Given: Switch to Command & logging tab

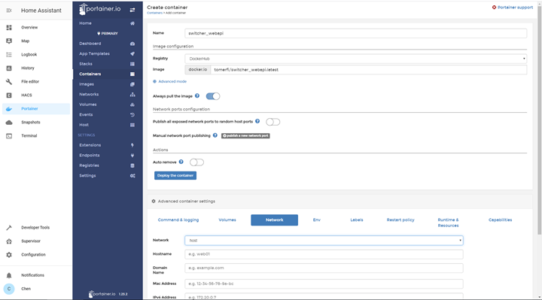Looking at the screenshot, I should [x=178, y=220].
